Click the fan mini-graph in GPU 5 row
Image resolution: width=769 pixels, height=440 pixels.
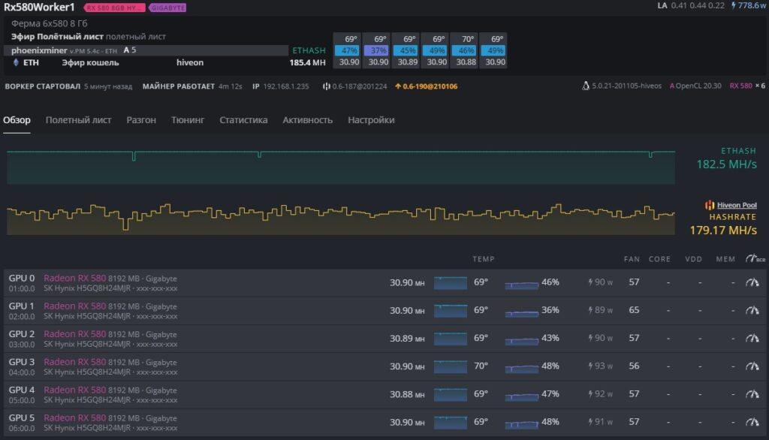(x=522, y=424)
